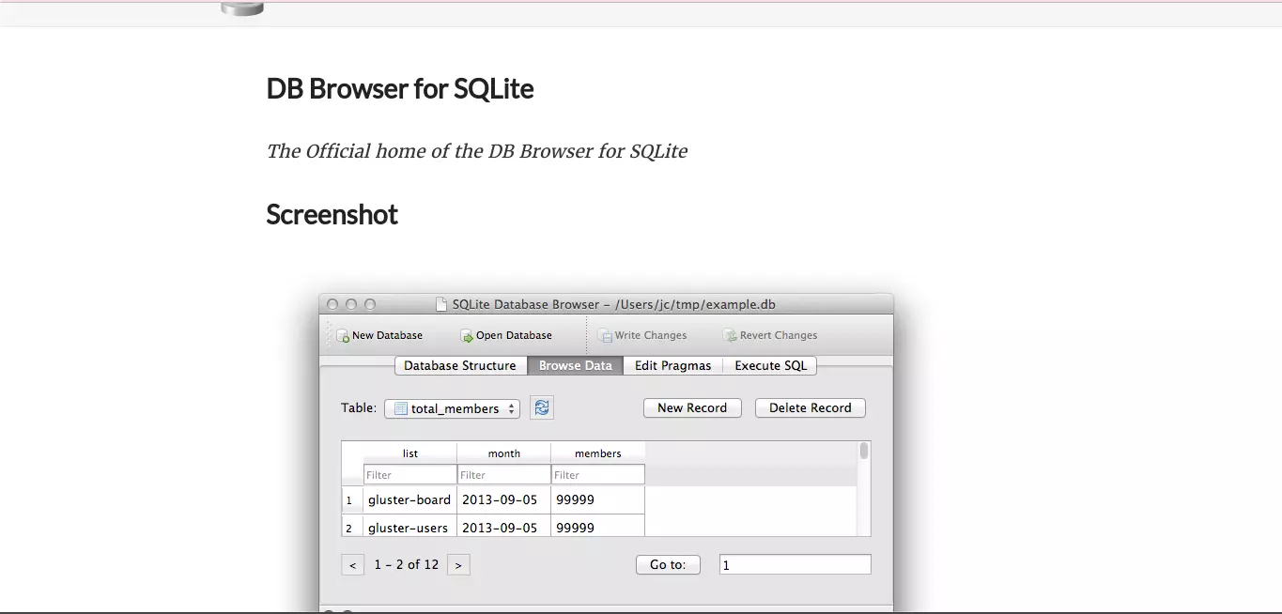Click the Go to: button
1282x614 pixels.
668,565
